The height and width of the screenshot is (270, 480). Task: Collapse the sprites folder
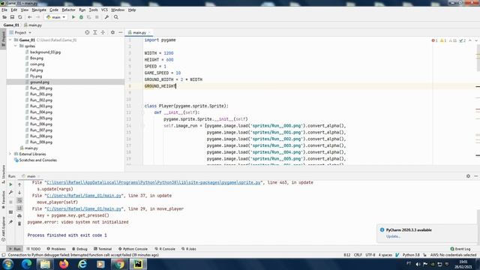16,46
